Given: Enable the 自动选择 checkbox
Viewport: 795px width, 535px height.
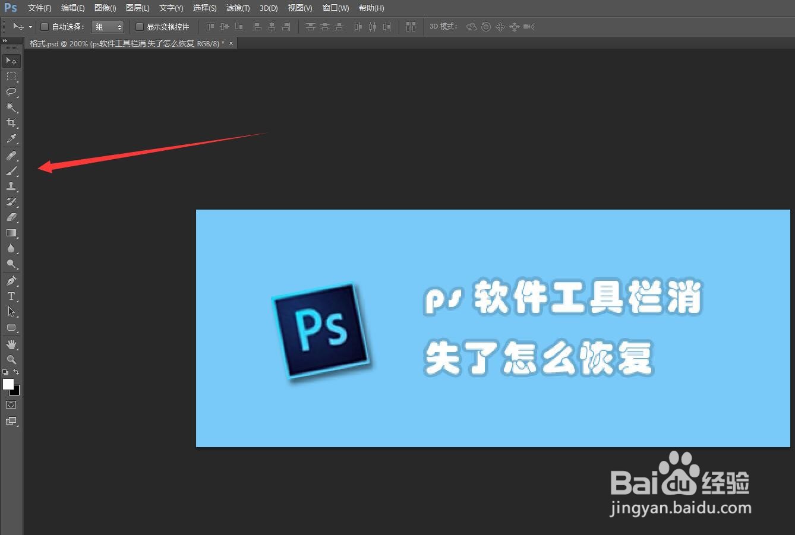Looking at the screenshot, I should click(x=45, y=26).
